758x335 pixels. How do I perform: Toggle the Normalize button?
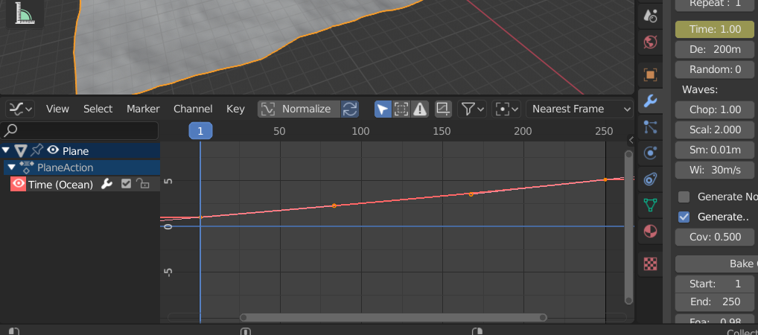click(299, 109)
